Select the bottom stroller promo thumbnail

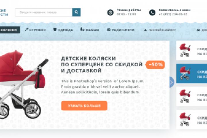click(191, 120)
